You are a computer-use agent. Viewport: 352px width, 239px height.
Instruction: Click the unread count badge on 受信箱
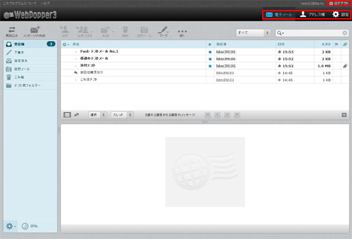pyautogui.click(x=51, y=44)
